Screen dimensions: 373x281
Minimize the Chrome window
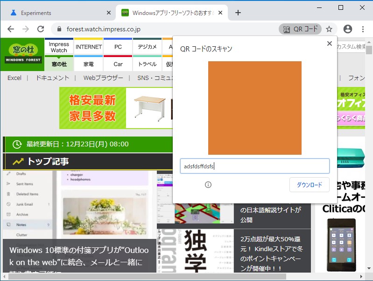[319, 7]
